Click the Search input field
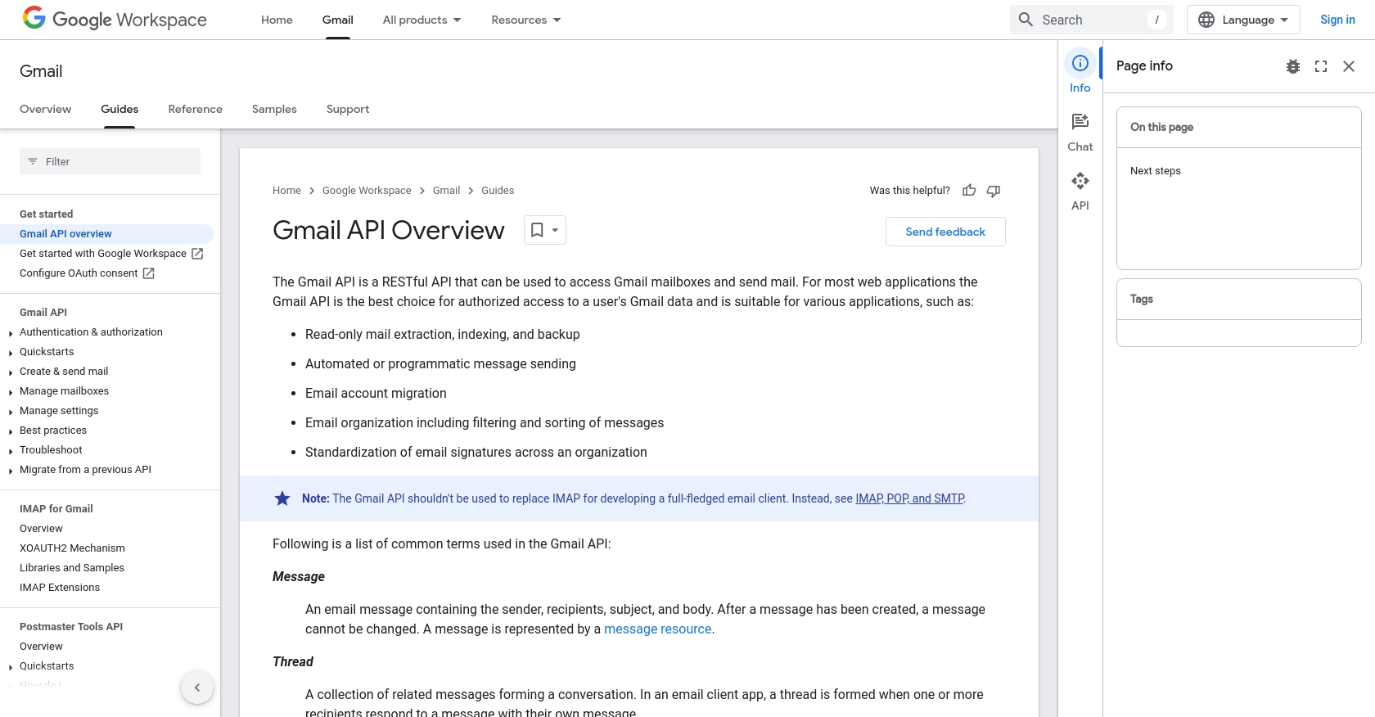1375x717 pixels. 1092,20
